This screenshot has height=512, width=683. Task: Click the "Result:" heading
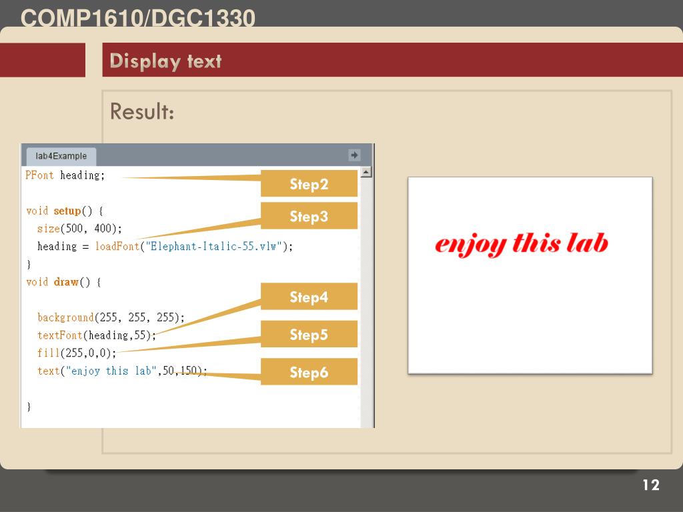142,111
